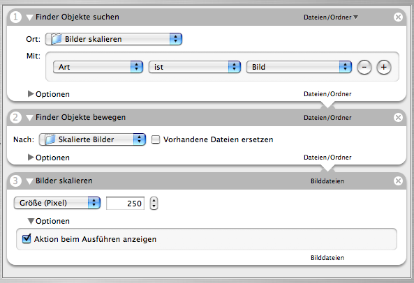Open the Dateien/Ordner input type menu
Viewport: 414px width, 283px height.
[x=330, y=17]
